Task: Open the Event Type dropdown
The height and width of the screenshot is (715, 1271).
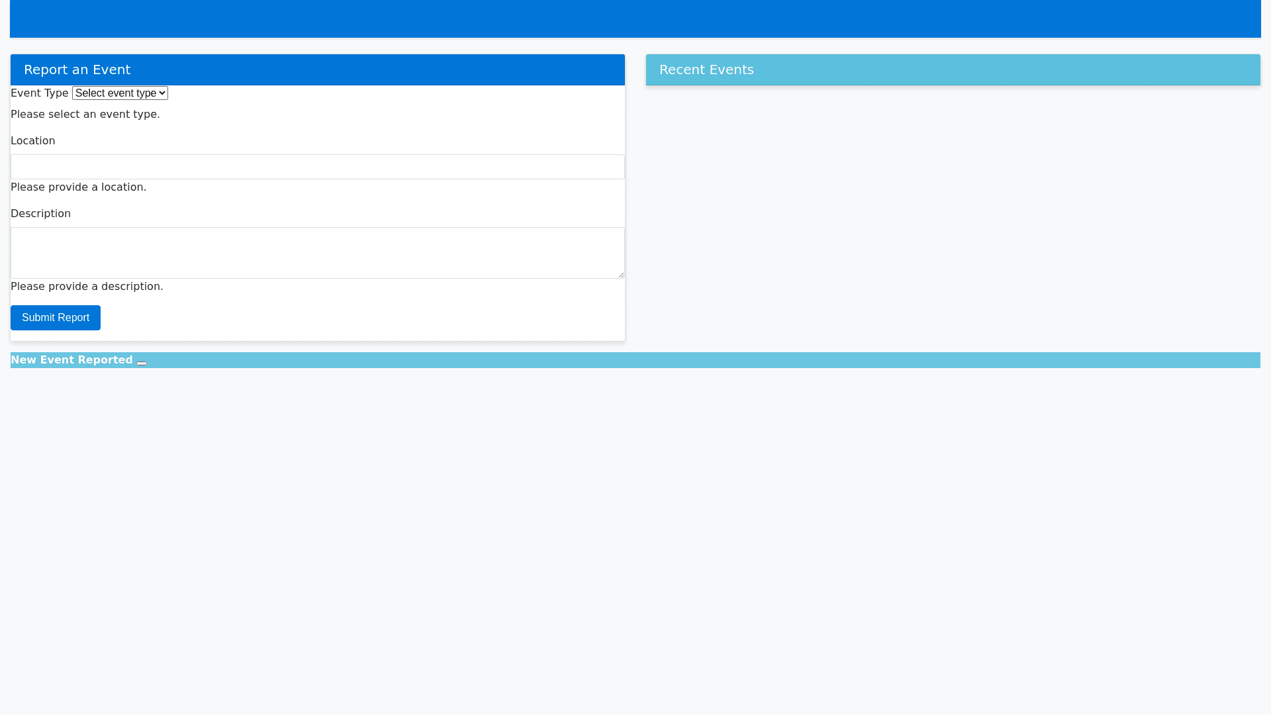Action: point(119,93)
